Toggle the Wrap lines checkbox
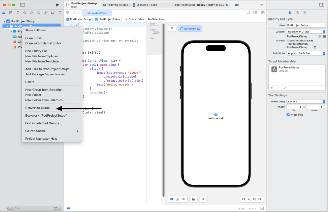 coord(288,115)
